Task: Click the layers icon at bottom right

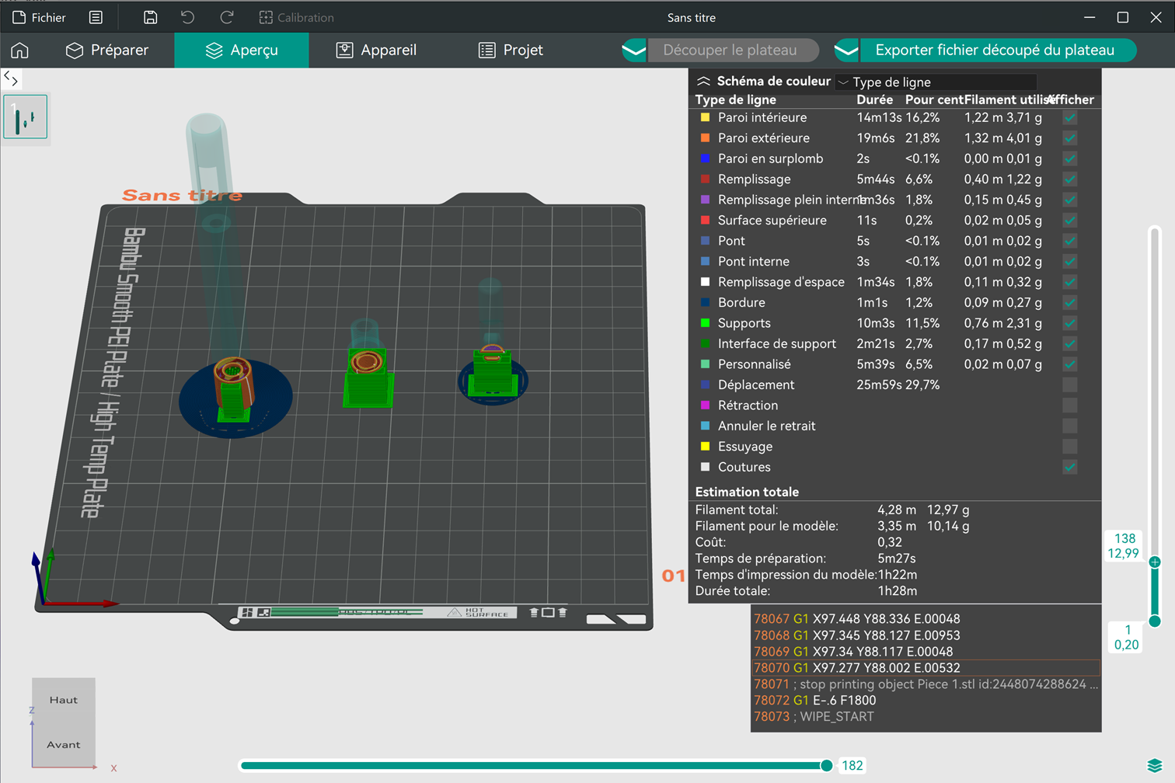Action: pos(1154,765)
